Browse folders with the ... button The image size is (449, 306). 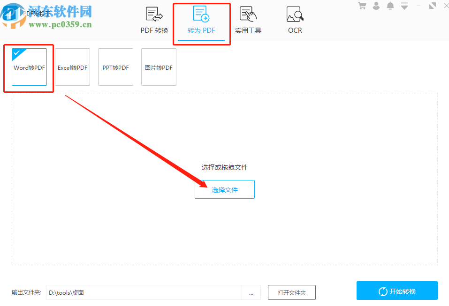251,292
